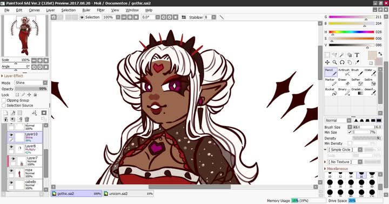Select the Binary pen tool
Image resolution: width=389 pixels, height=204 pixels.
tap(344, 92)
